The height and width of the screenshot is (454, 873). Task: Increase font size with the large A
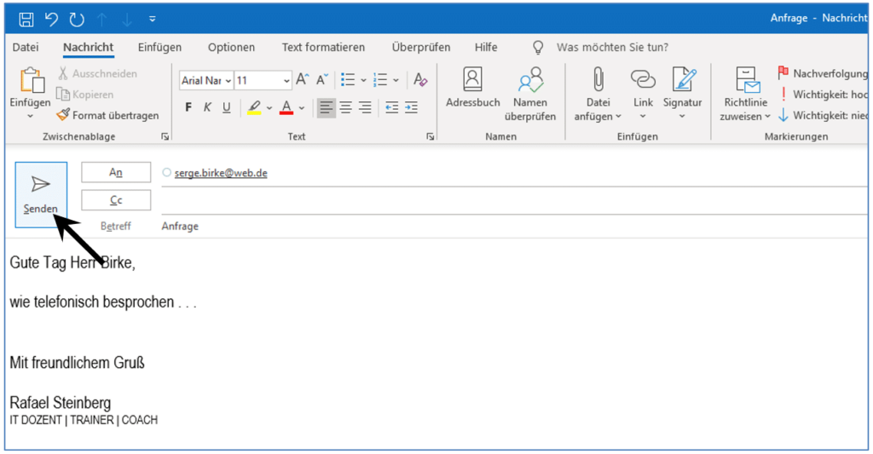pyautogui.click(x=303, y=79)
